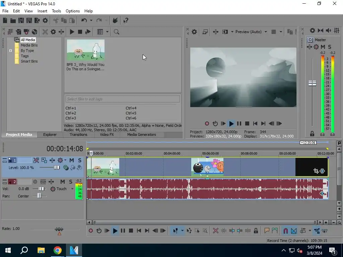Open the media Views dropdown arrow
343x257 pixels.
click(x=107, y=32)
